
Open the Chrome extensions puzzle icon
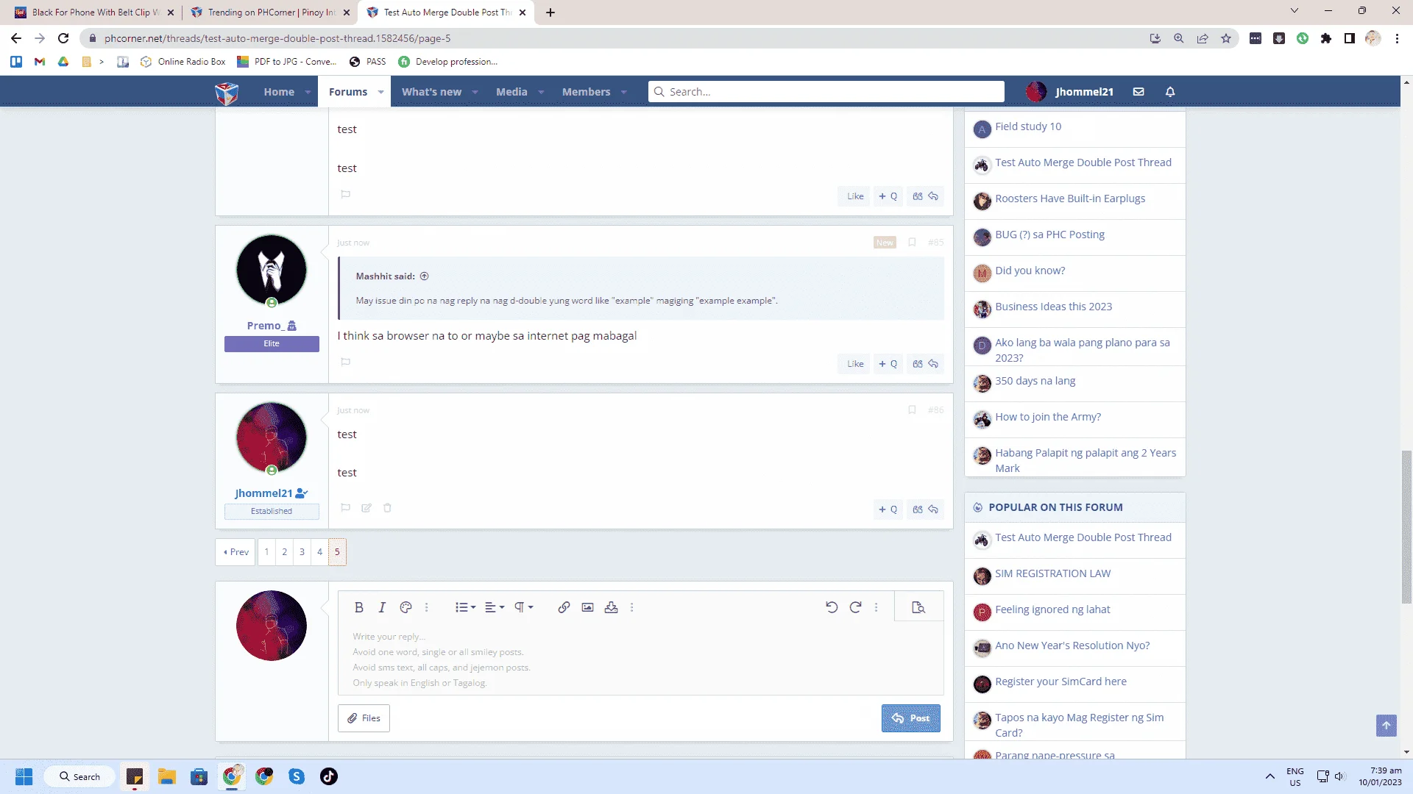point(1326,38)
